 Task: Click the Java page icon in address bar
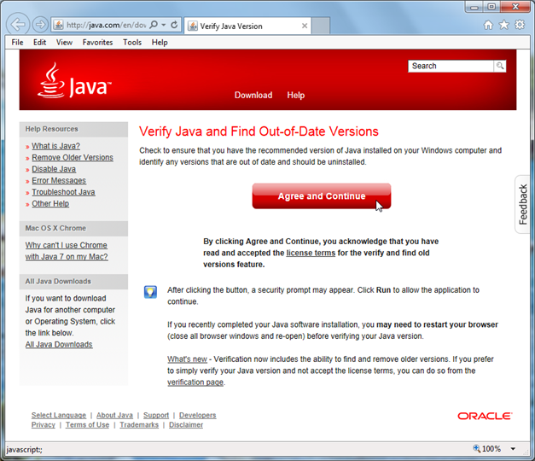(58, 25)
